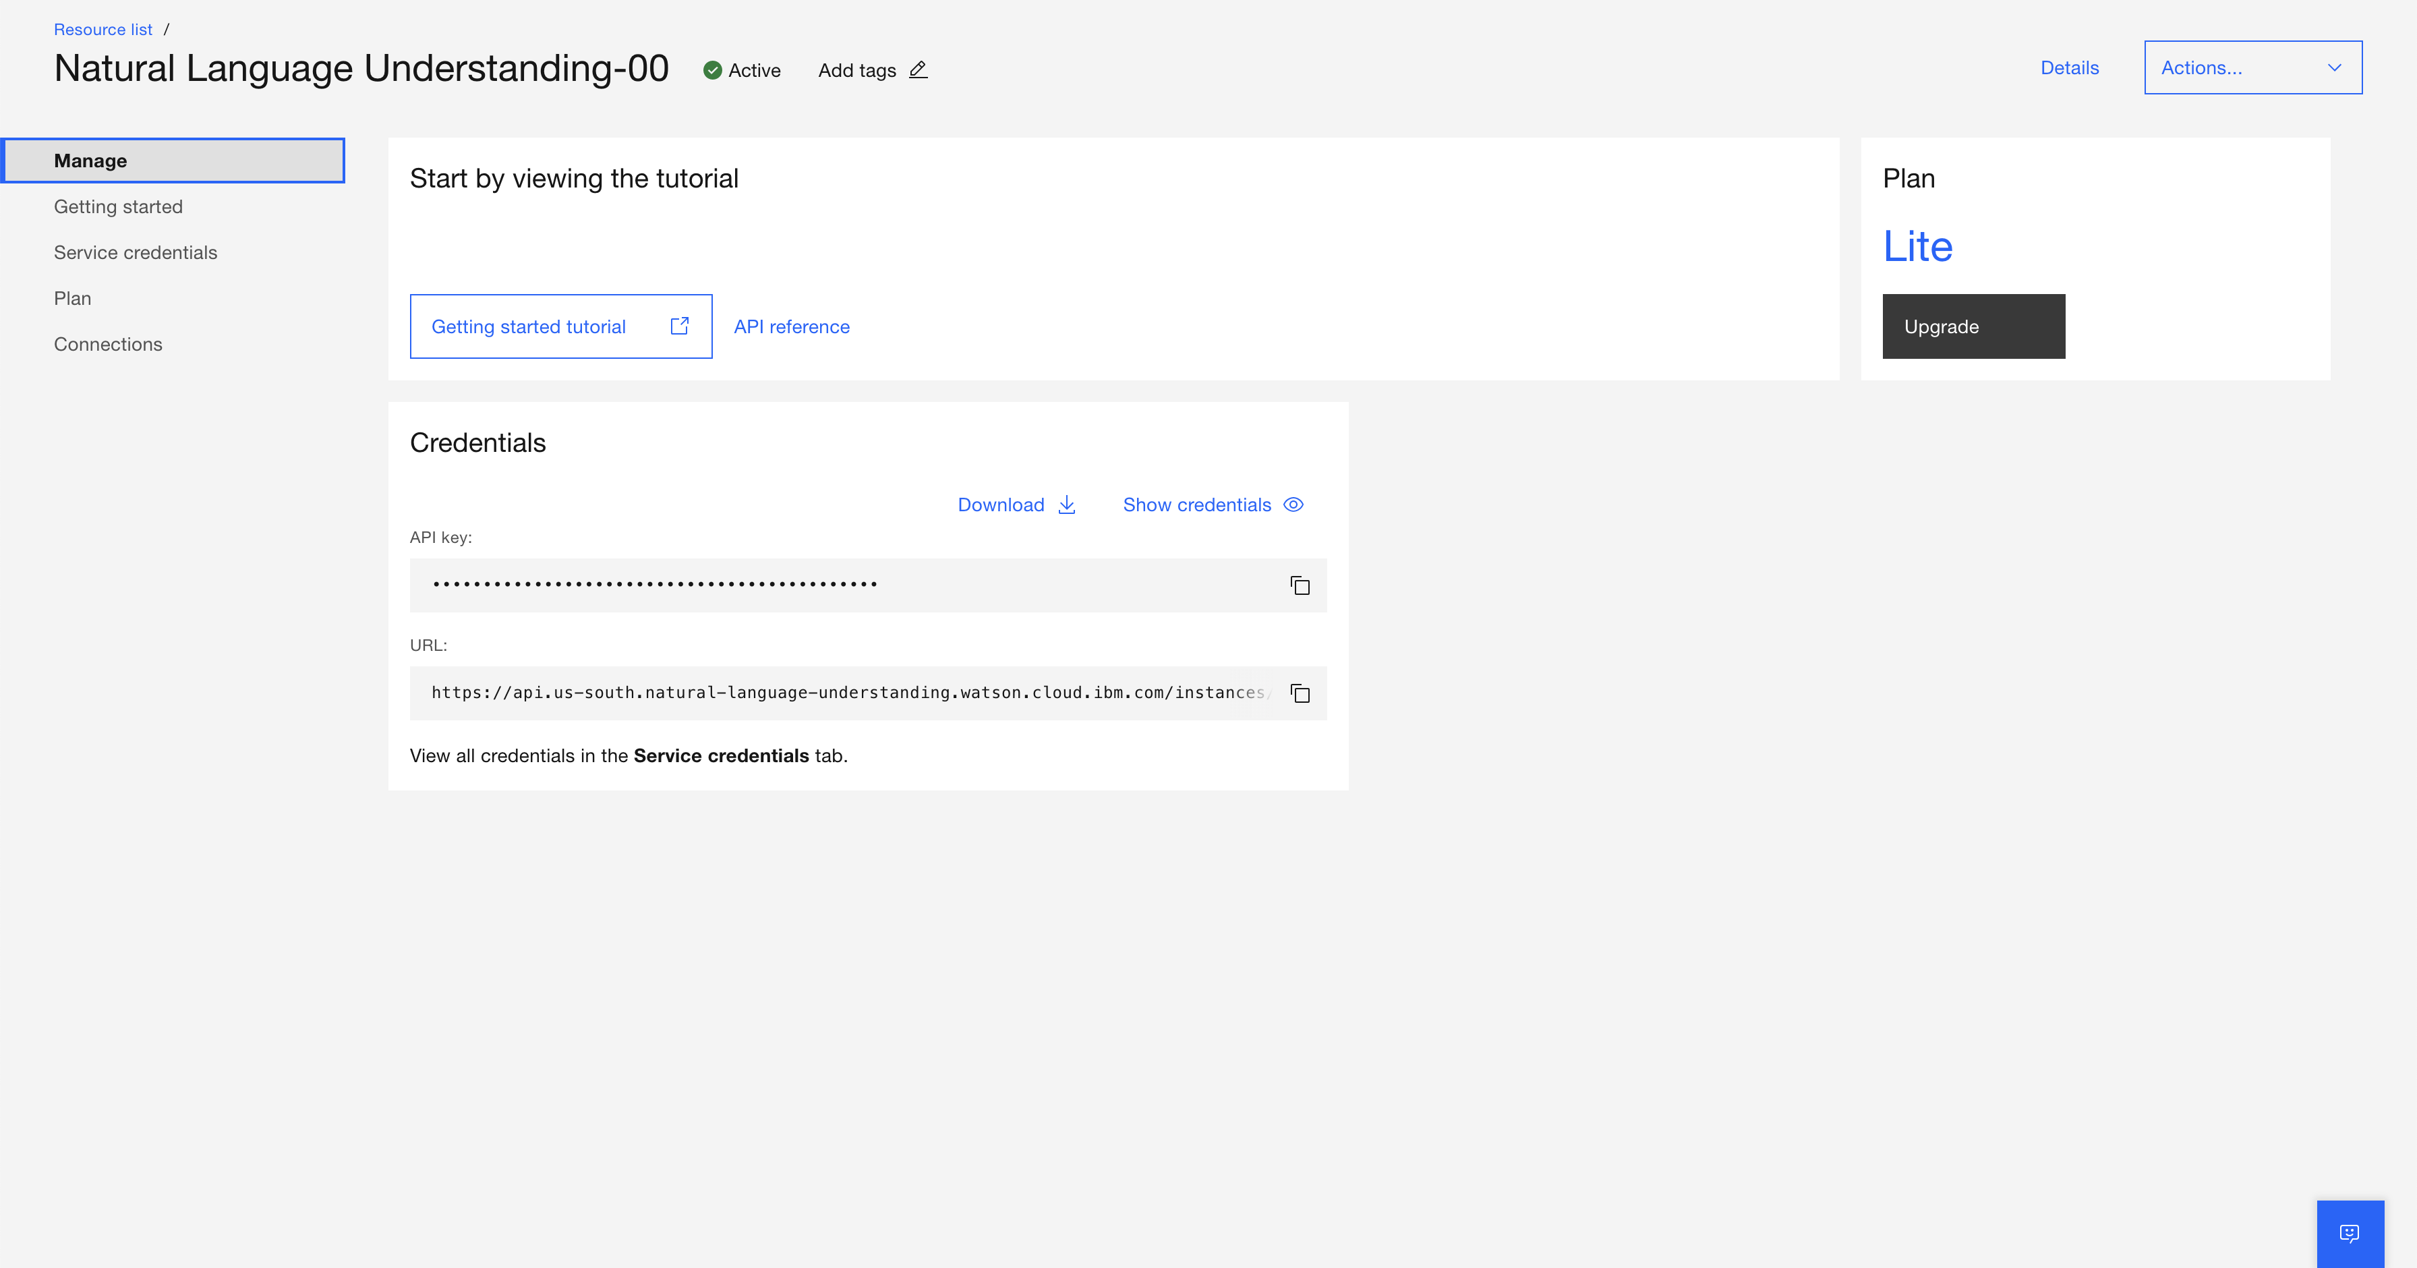Open the API reference link
Screen dimensions: 2417x1268
pyautogui.click(x=791, y=326)
